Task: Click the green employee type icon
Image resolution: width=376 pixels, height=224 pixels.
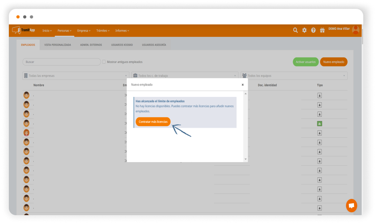Action: pyautogui.click(x=319, y=124)
